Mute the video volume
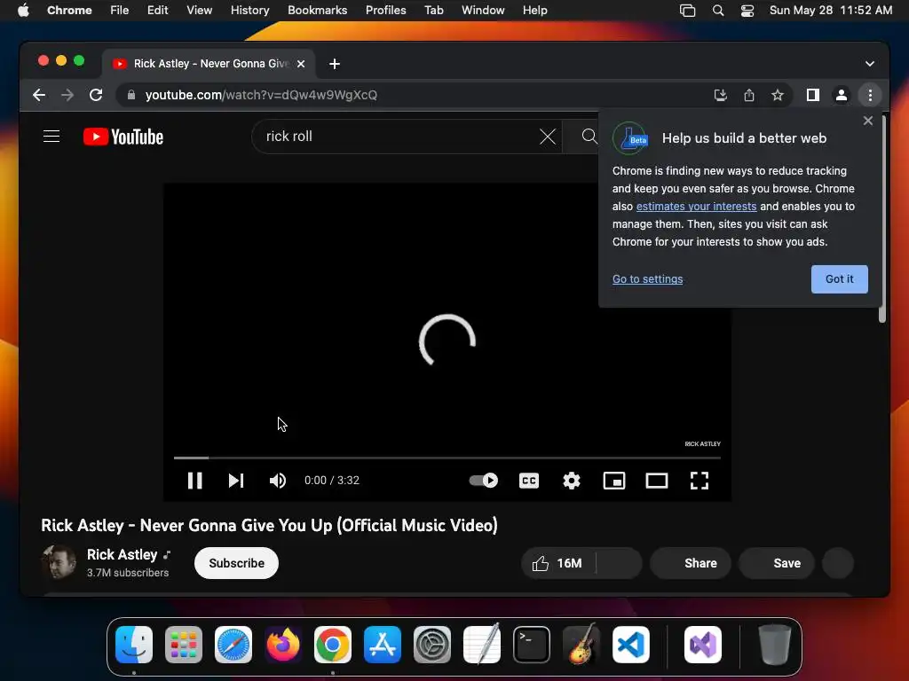 (x=278, y=481)
